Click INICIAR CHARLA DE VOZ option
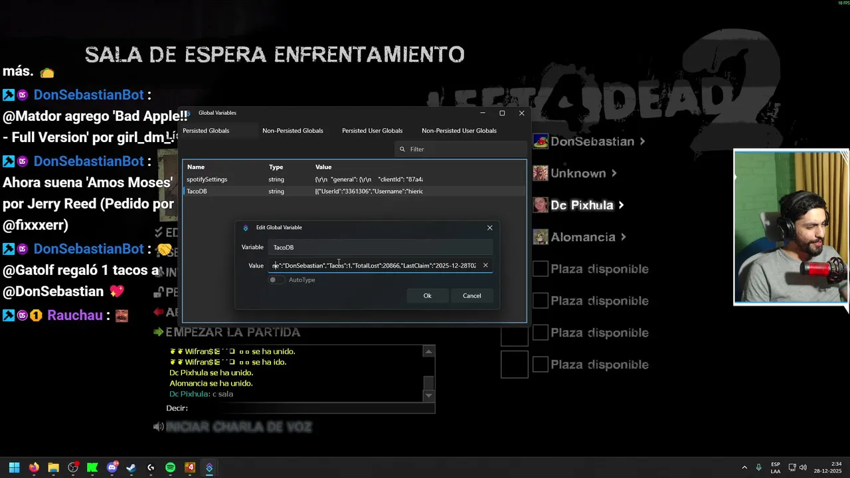The width and height of the screenshot is (850, 478). tap(238, 427)
